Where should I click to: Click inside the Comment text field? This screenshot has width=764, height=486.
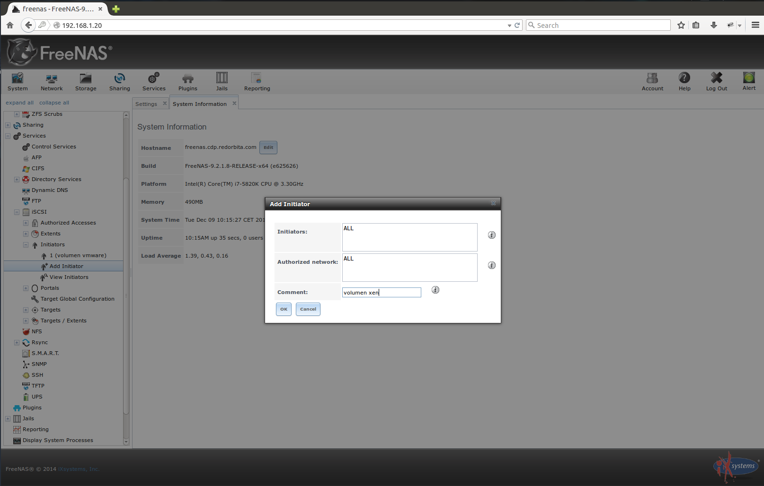[x=381, y=292]
